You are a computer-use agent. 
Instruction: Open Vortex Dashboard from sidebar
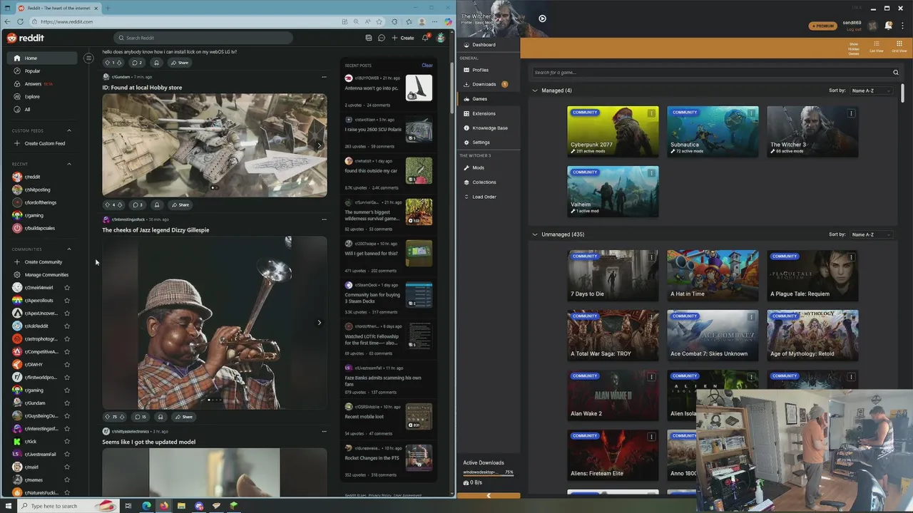pyautogui.click(x=484, y=45)
